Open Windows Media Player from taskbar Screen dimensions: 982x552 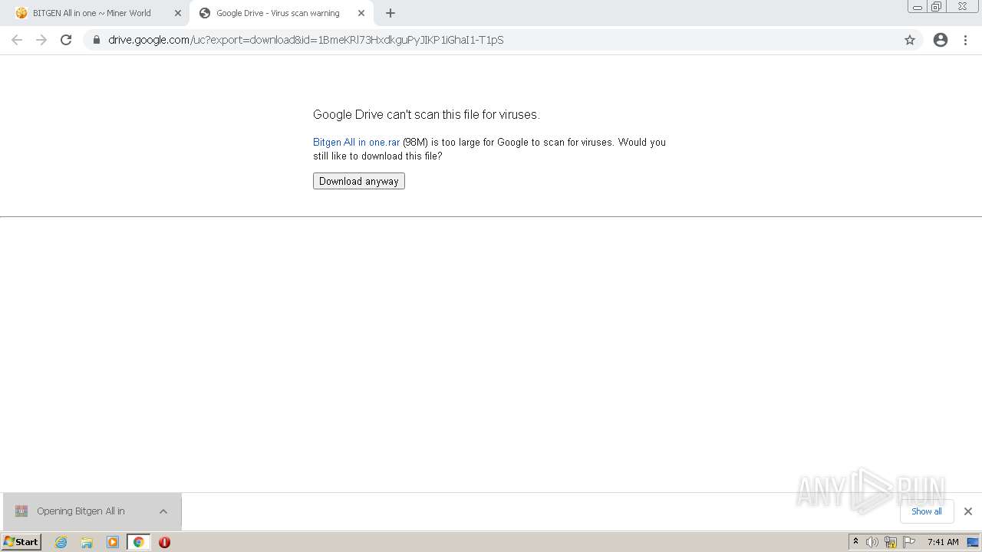point(113,542)
